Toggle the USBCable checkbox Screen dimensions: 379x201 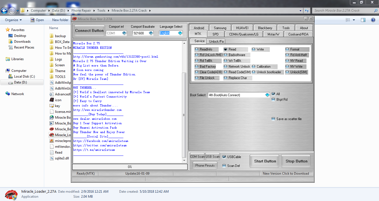tap(224, 157)
